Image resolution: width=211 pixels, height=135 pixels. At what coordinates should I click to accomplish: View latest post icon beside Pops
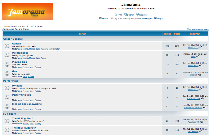click(x=198, y=56)
